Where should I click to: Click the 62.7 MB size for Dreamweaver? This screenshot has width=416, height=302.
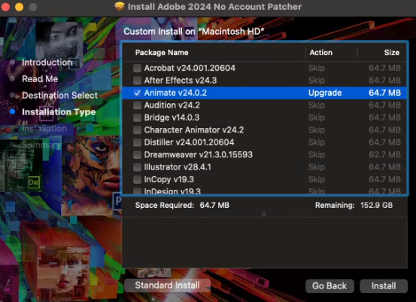point(384,154)
